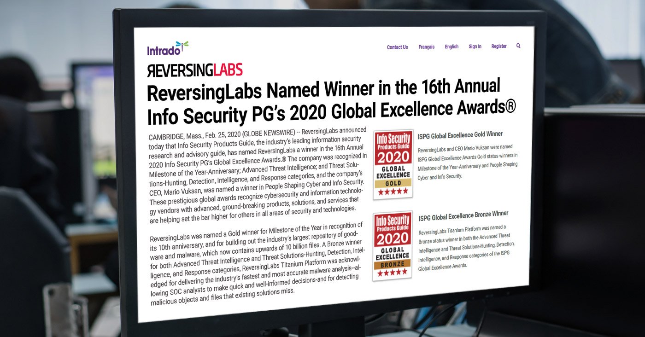The width and height of the screenshot is (645, 337).
Task: Click the ISPG Global Excellence Bronze Winner heading
Action: (463, 215)
